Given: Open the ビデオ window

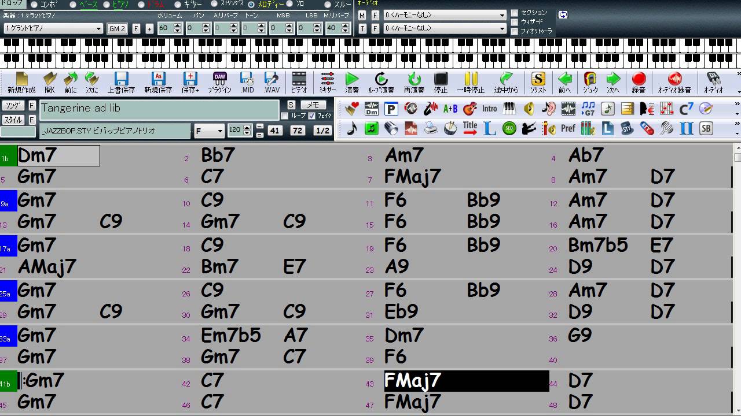Looking at the screenshot, I should 299,83.
